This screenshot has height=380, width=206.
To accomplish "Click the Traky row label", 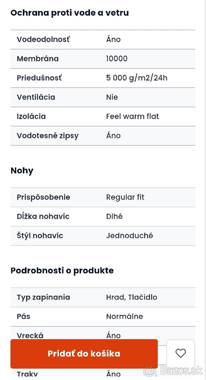I will pyautogui.click(x=27, y=374).
